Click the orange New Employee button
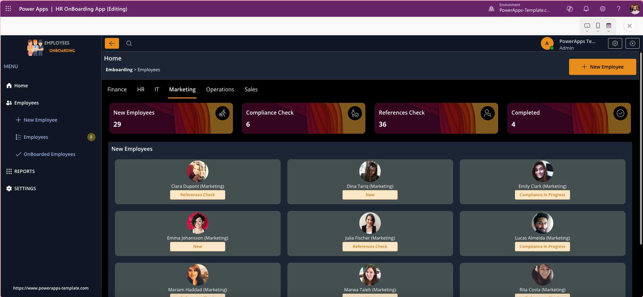Image resolution: width=643 pixels, height=297 pixels. click(x=602, y=67)
